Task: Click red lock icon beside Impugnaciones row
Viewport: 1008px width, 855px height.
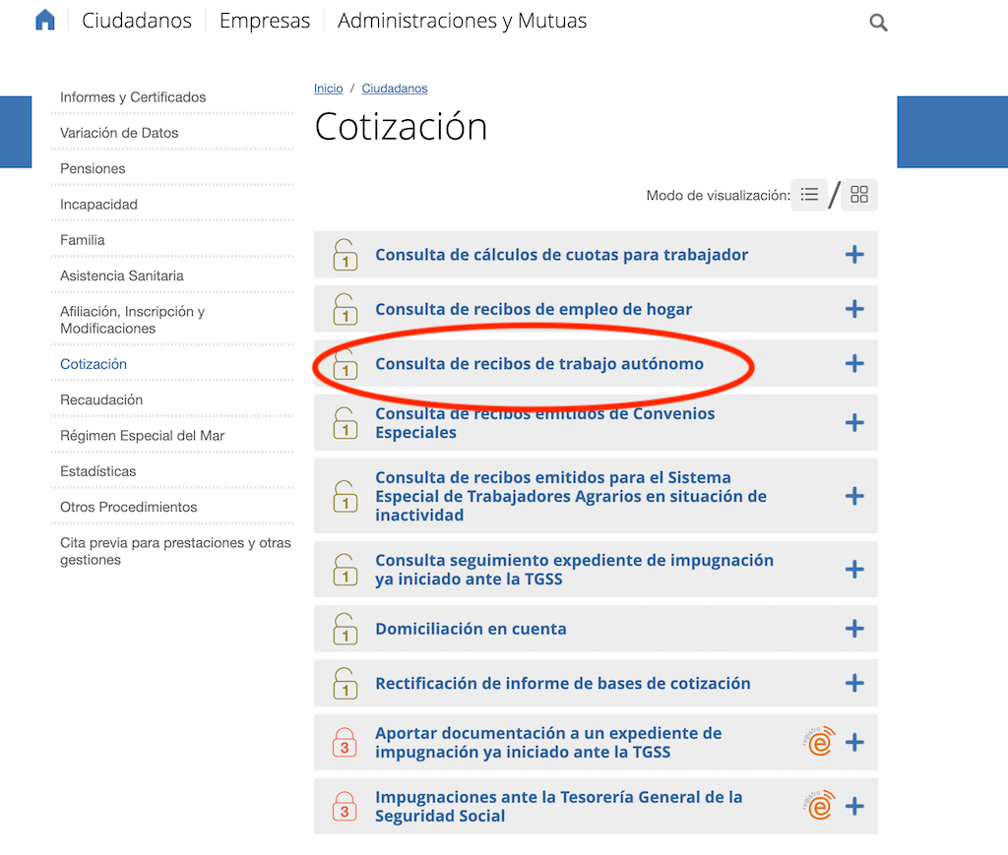Action: point(345,806)
